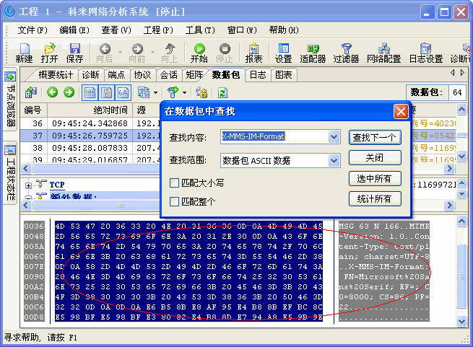Click the hex pane vertical scrollbar thumb
473x347 pixels.
[x=461, y=276]
